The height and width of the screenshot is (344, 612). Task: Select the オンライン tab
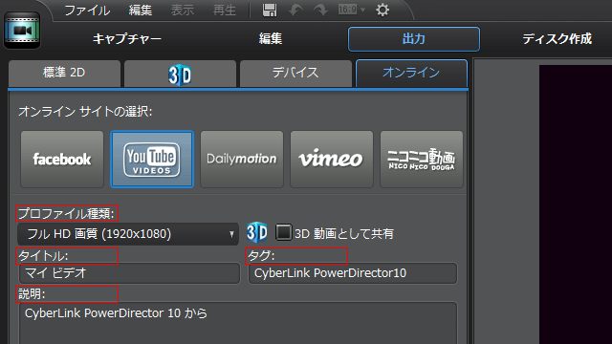pyautogui.click(x=411, y=73)
